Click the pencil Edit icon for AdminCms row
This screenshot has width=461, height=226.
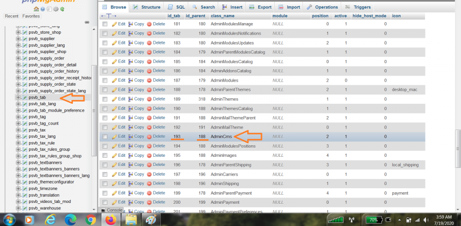tap(114, 137)
